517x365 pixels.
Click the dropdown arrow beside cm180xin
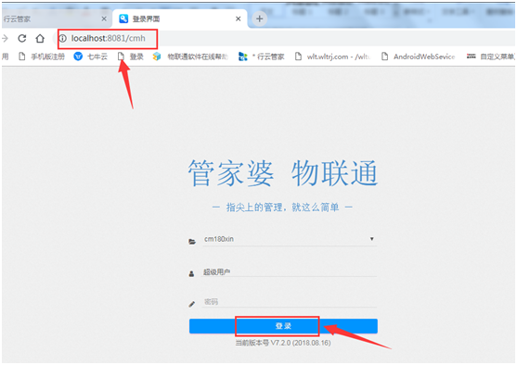(x=371, y=239)
